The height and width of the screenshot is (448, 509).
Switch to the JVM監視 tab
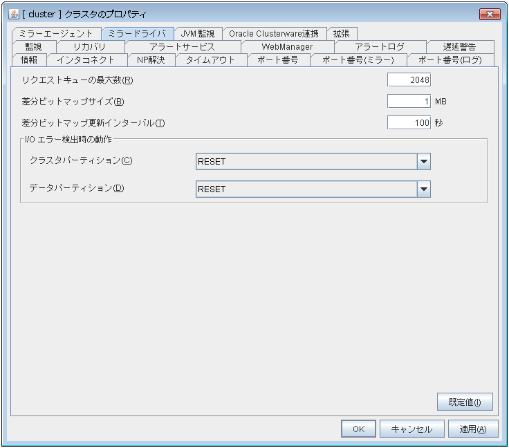197,33
